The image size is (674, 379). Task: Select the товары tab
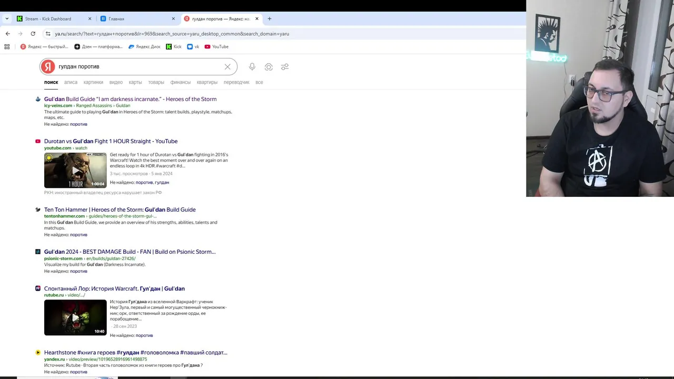[156, 82]
